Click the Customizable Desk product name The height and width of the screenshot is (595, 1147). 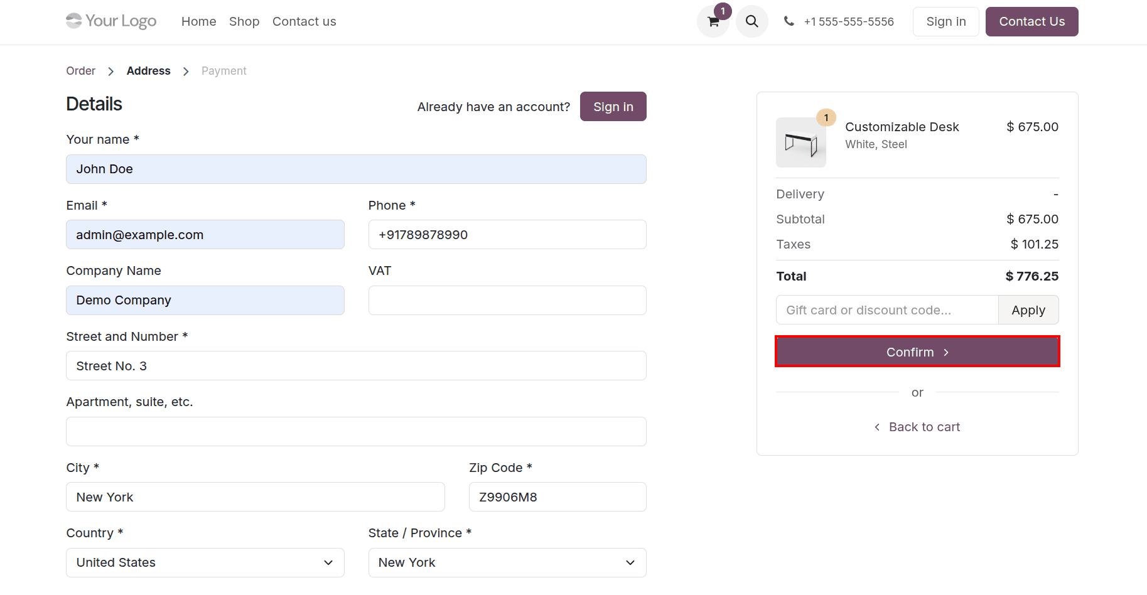902,127
